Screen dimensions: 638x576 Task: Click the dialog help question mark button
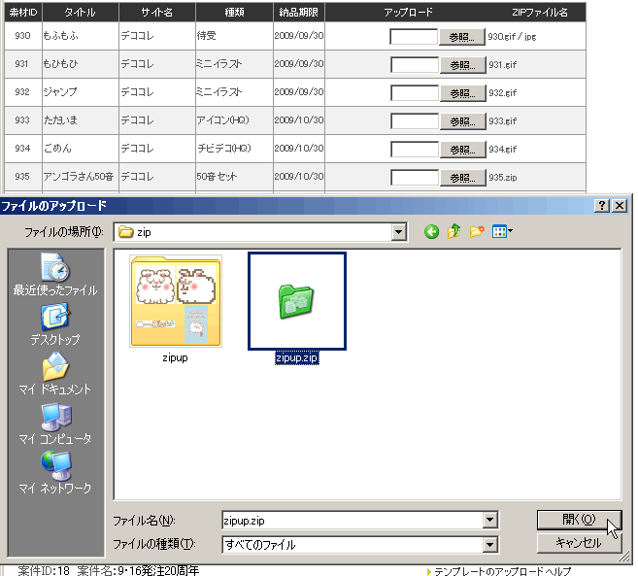[x=602, y=206]
